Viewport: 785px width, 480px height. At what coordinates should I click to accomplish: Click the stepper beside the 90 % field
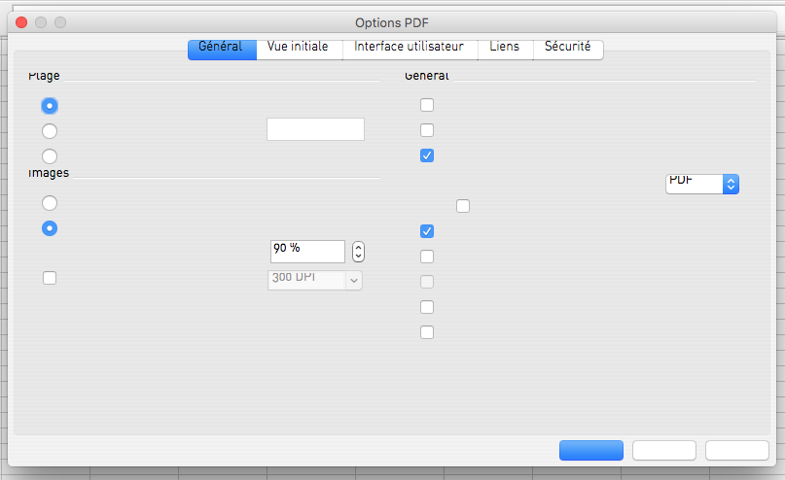(x=358, y=252)
